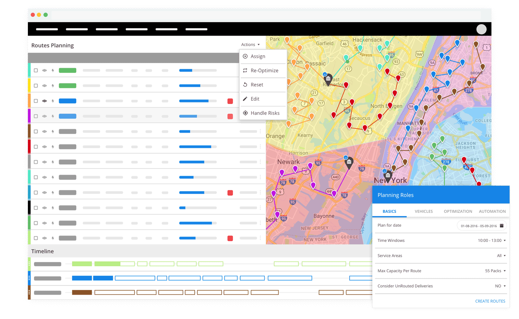The height and width of the screenshot is (319, 519).
Task: Click the lightning icon in the purple-marked route row
Action: tap(53, 116)
